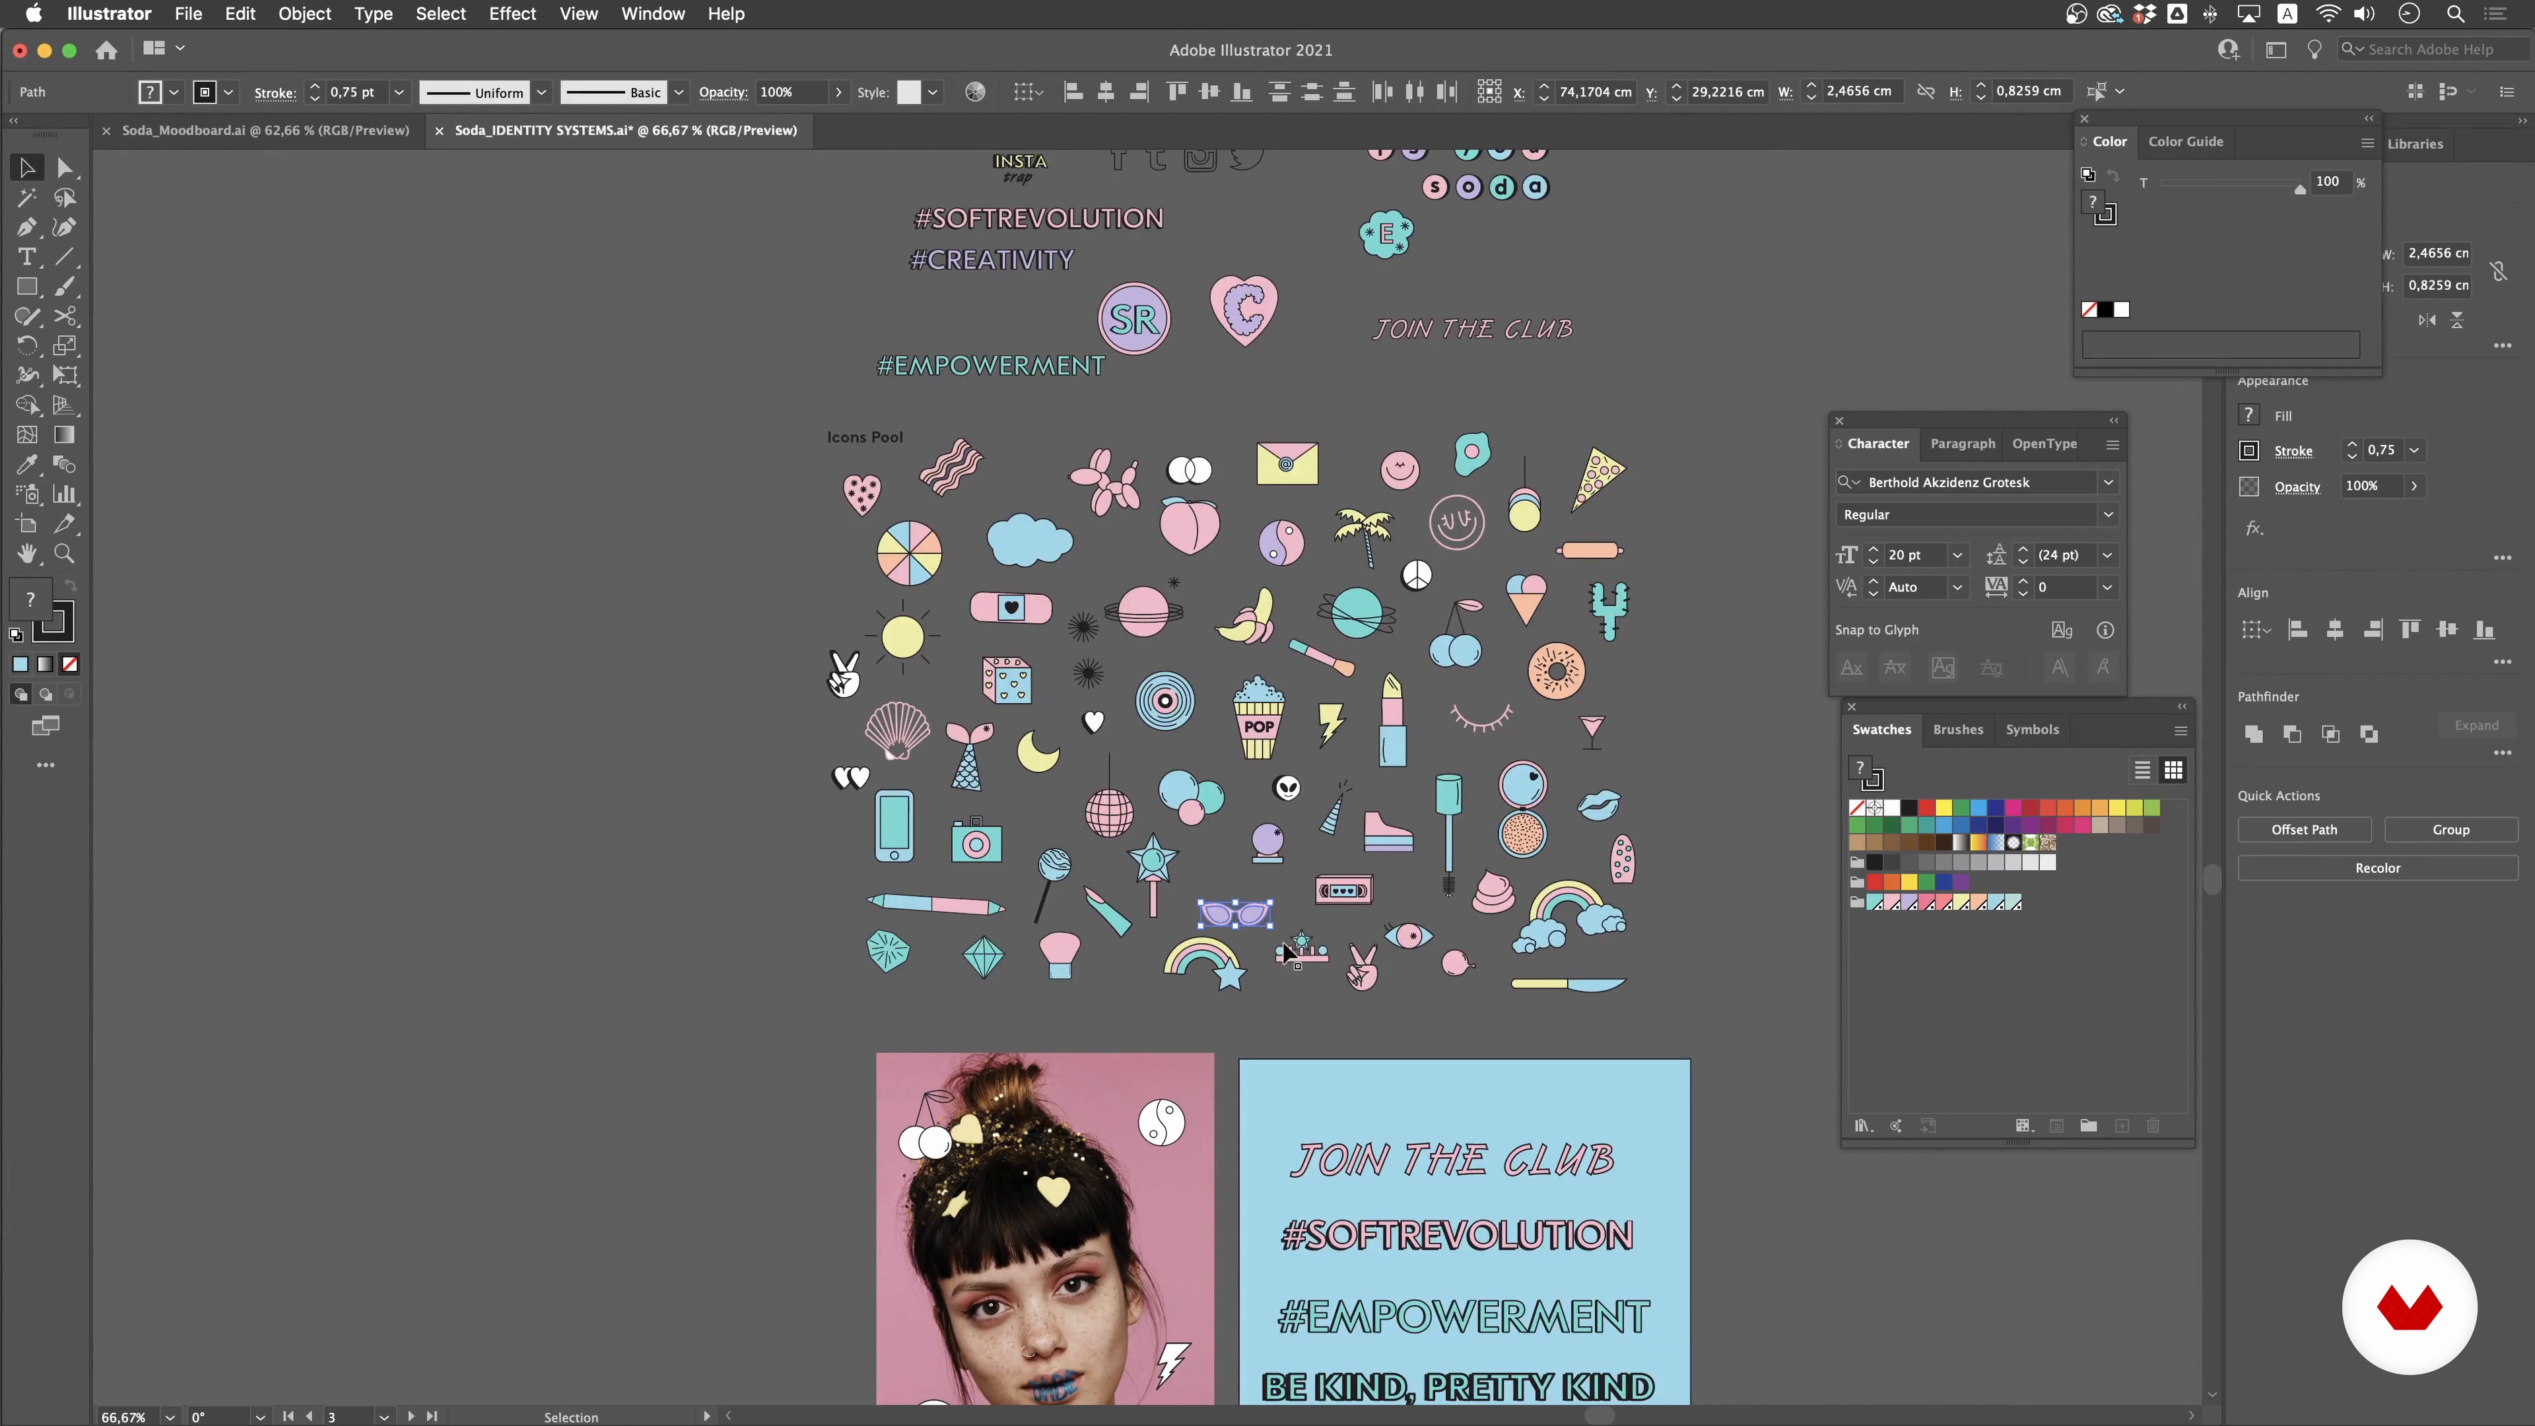Open the font family dropdown

click(2108, 482)
